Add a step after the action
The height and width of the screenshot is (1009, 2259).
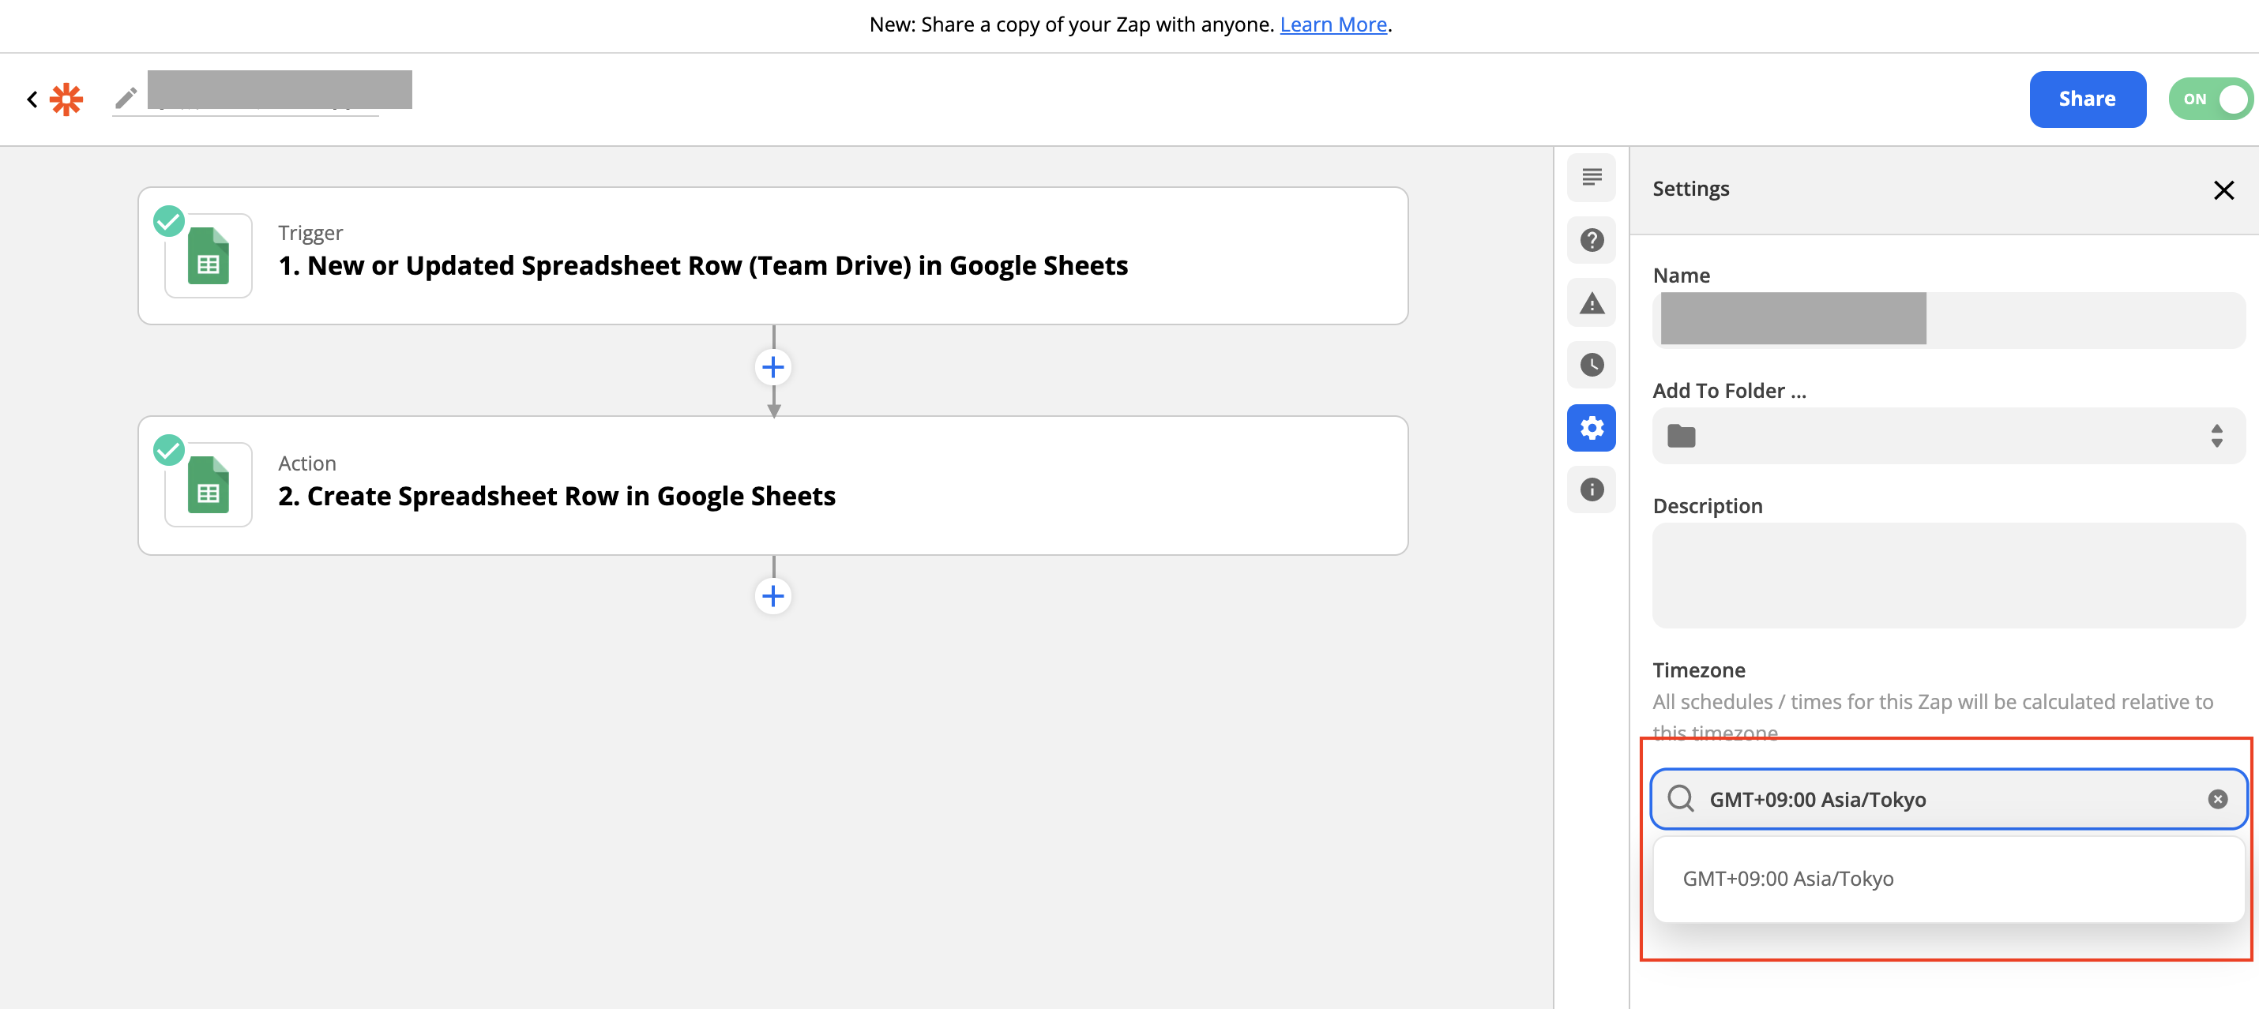pyautogui.click(x=772, y=596)
